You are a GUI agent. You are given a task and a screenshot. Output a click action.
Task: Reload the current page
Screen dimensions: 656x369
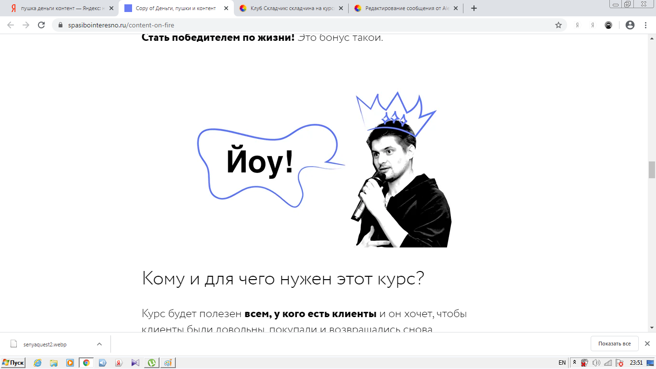pos(41,25)
